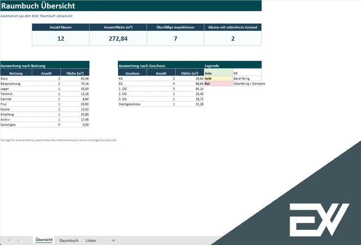Click the Überfällige Inspektionen header cell
This screenshot has width=361, height=245.
pyautogui.click(x=175, y=27)
